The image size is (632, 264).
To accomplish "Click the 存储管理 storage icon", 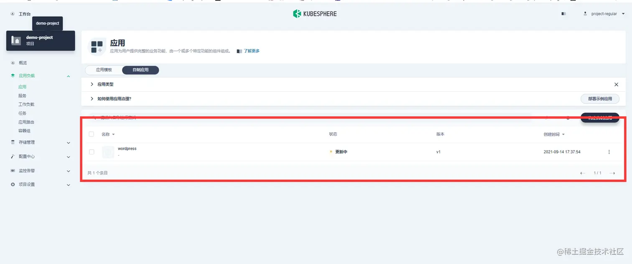I will [13, 142].
